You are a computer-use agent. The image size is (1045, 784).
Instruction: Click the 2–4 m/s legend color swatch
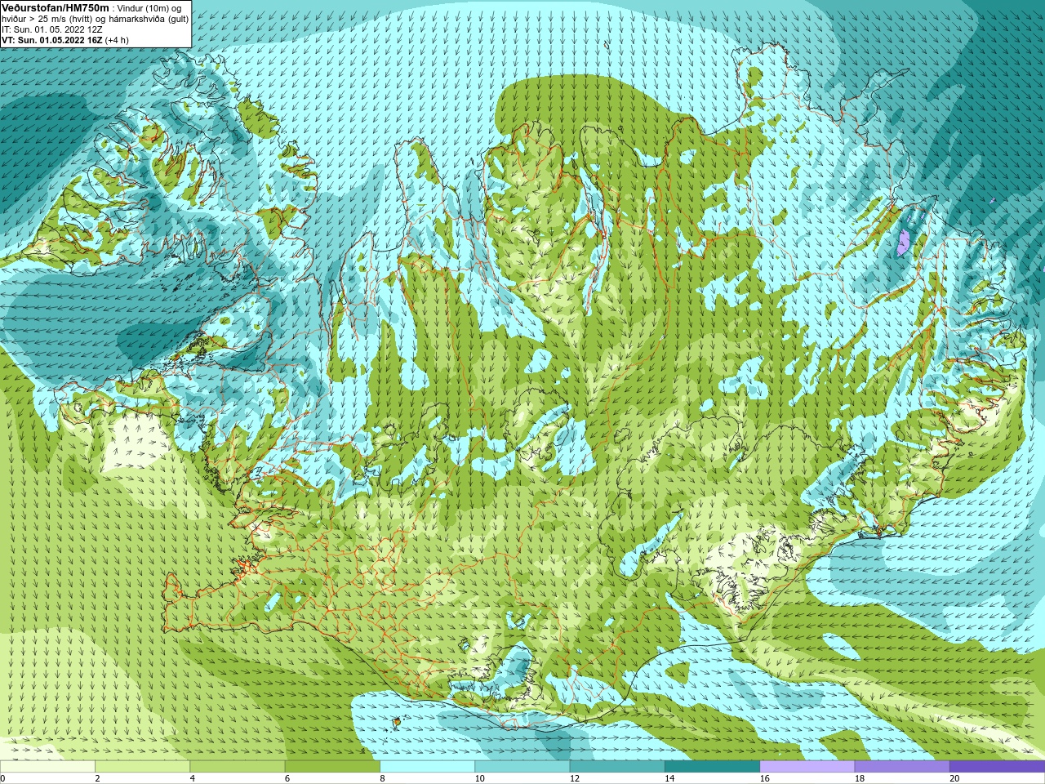click(x=142, y=767)
